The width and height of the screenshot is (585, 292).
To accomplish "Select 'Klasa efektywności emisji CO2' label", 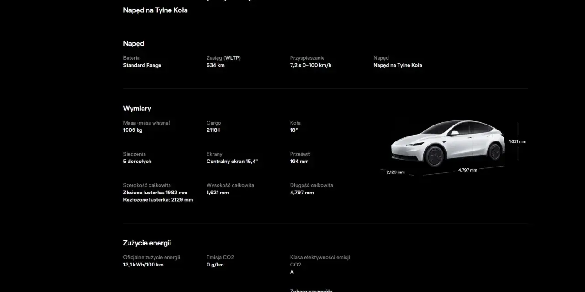I will coord(320,261).
